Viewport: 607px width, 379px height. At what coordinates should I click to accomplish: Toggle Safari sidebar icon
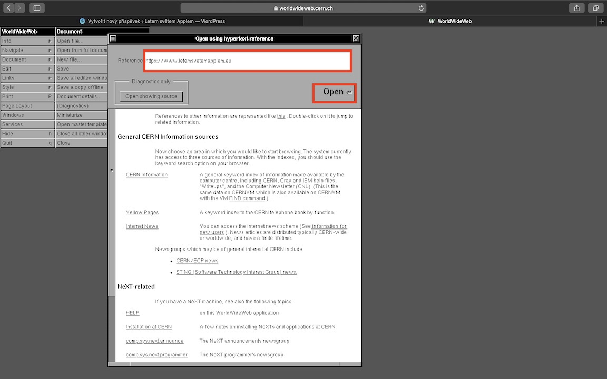pos(37,8)
